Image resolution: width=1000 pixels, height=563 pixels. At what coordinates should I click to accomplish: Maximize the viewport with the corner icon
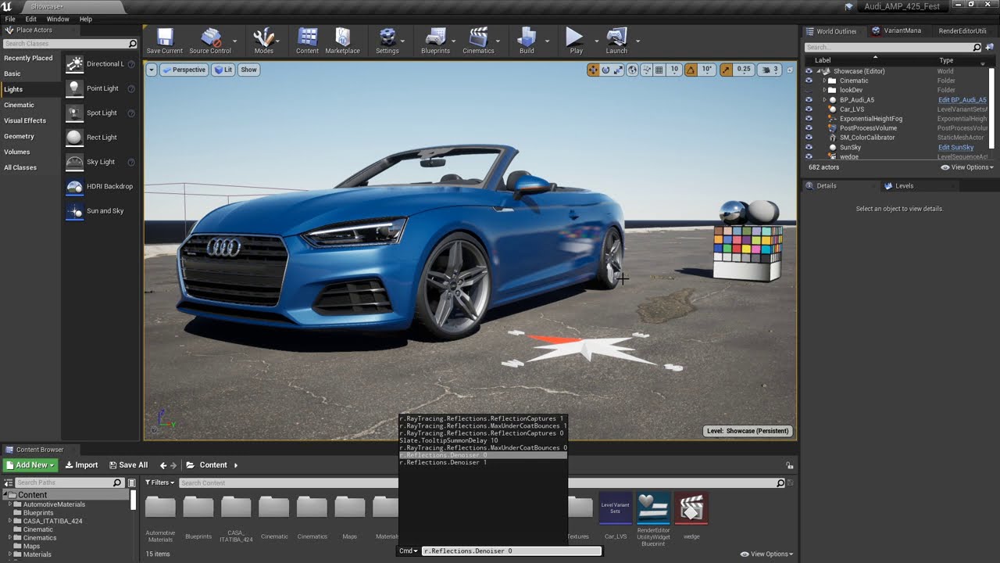pyautogui.click(x=789, y=70)
